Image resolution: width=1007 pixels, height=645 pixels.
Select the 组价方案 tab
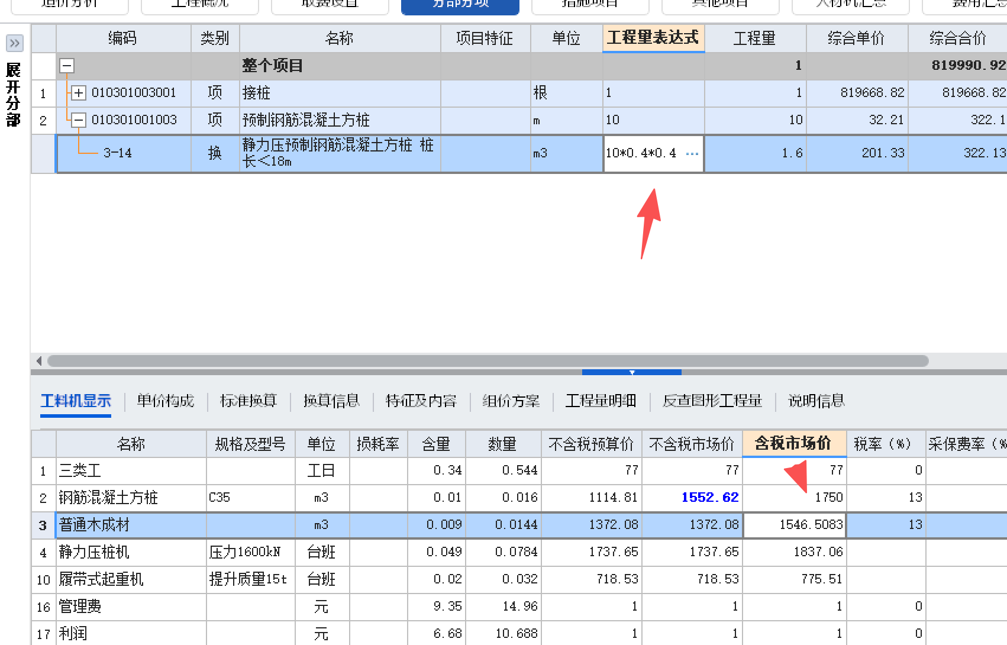pos(511,401)
